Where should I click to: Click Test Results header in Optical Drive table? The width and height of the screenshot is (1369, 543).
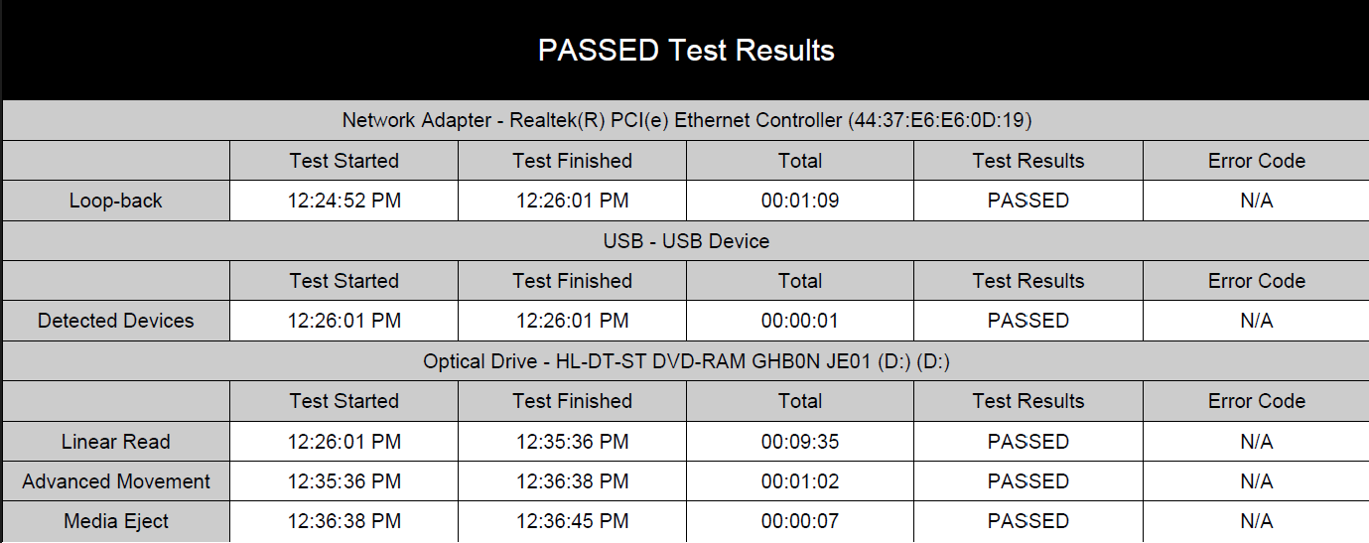[1028, 401]
